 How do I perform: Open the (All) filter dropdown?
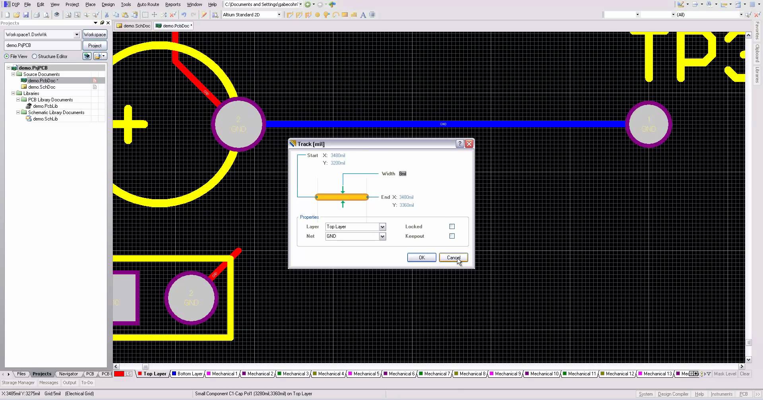(741, 15)
